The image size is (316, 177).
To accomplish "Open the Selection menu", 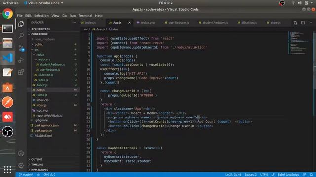I will pos(41,16).
